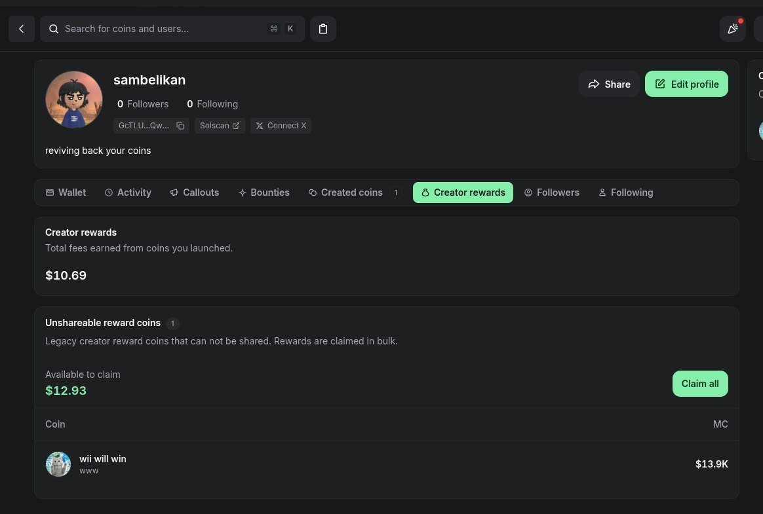Select the Created coins tab
This screenshot has width=763, height=514.
click(x=355, y=193)
